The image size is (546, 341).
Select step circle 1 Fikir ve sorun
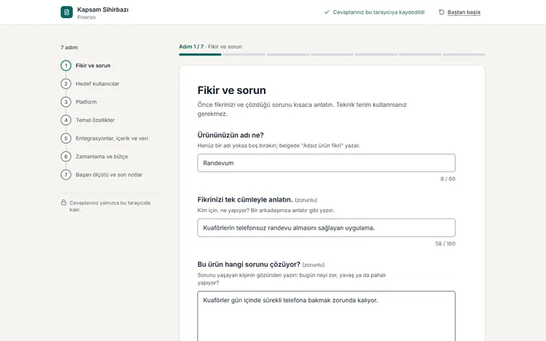coord(66,65)
